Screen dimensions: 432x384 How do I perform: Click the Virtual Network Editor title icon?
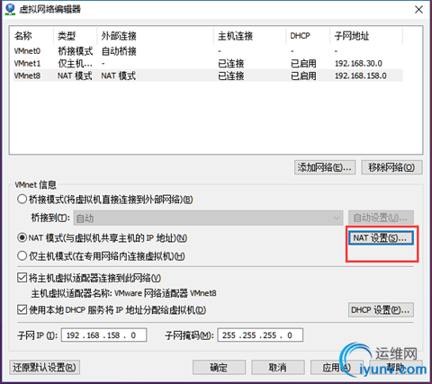tap(10, 9)
